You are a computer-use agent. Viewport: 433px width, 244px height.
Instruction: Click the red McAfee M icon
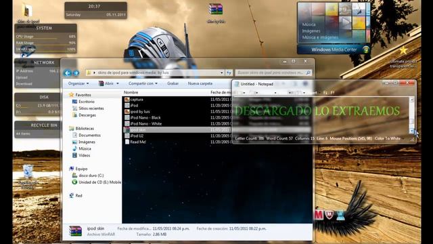(319, 215)
